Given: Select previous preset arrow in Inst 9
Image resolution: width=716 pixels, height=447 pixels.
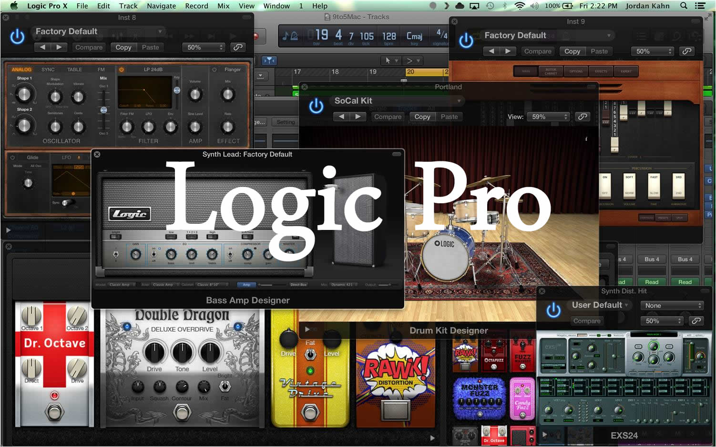Looking at the screenshot, I should coord(491,51).
